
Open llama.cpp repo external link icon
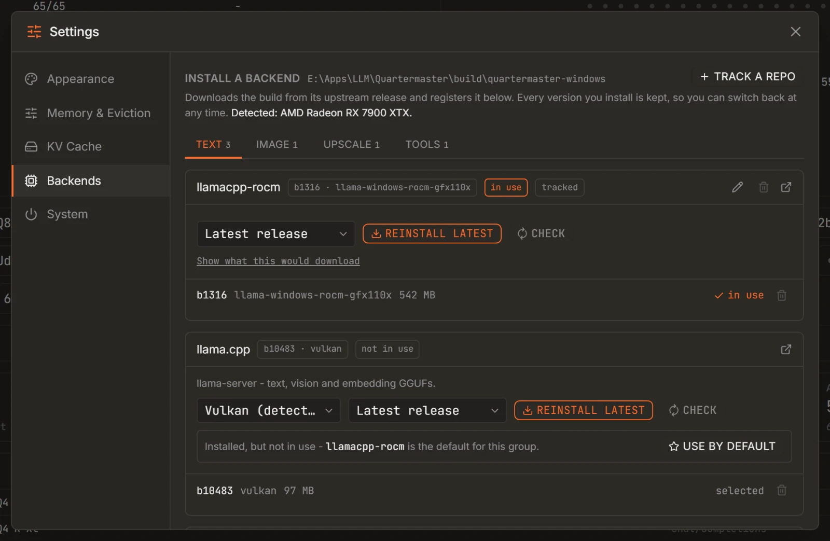[786, 349]
